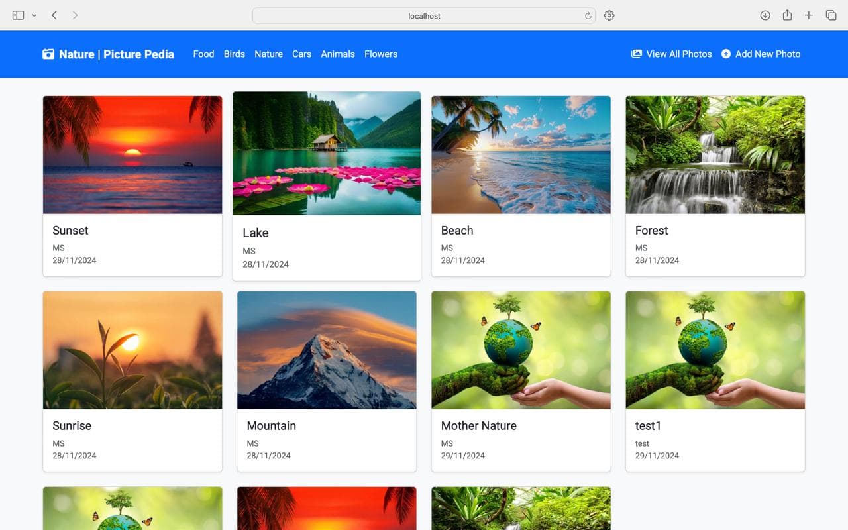Click the Mother Nature card title
Image resolution: width=848 pixels, height=530 pixels.
point(479,426)
